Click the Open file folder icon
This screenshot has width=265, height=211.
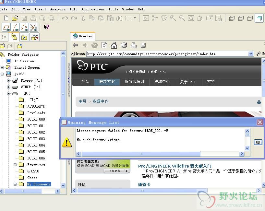click(15, 18)
